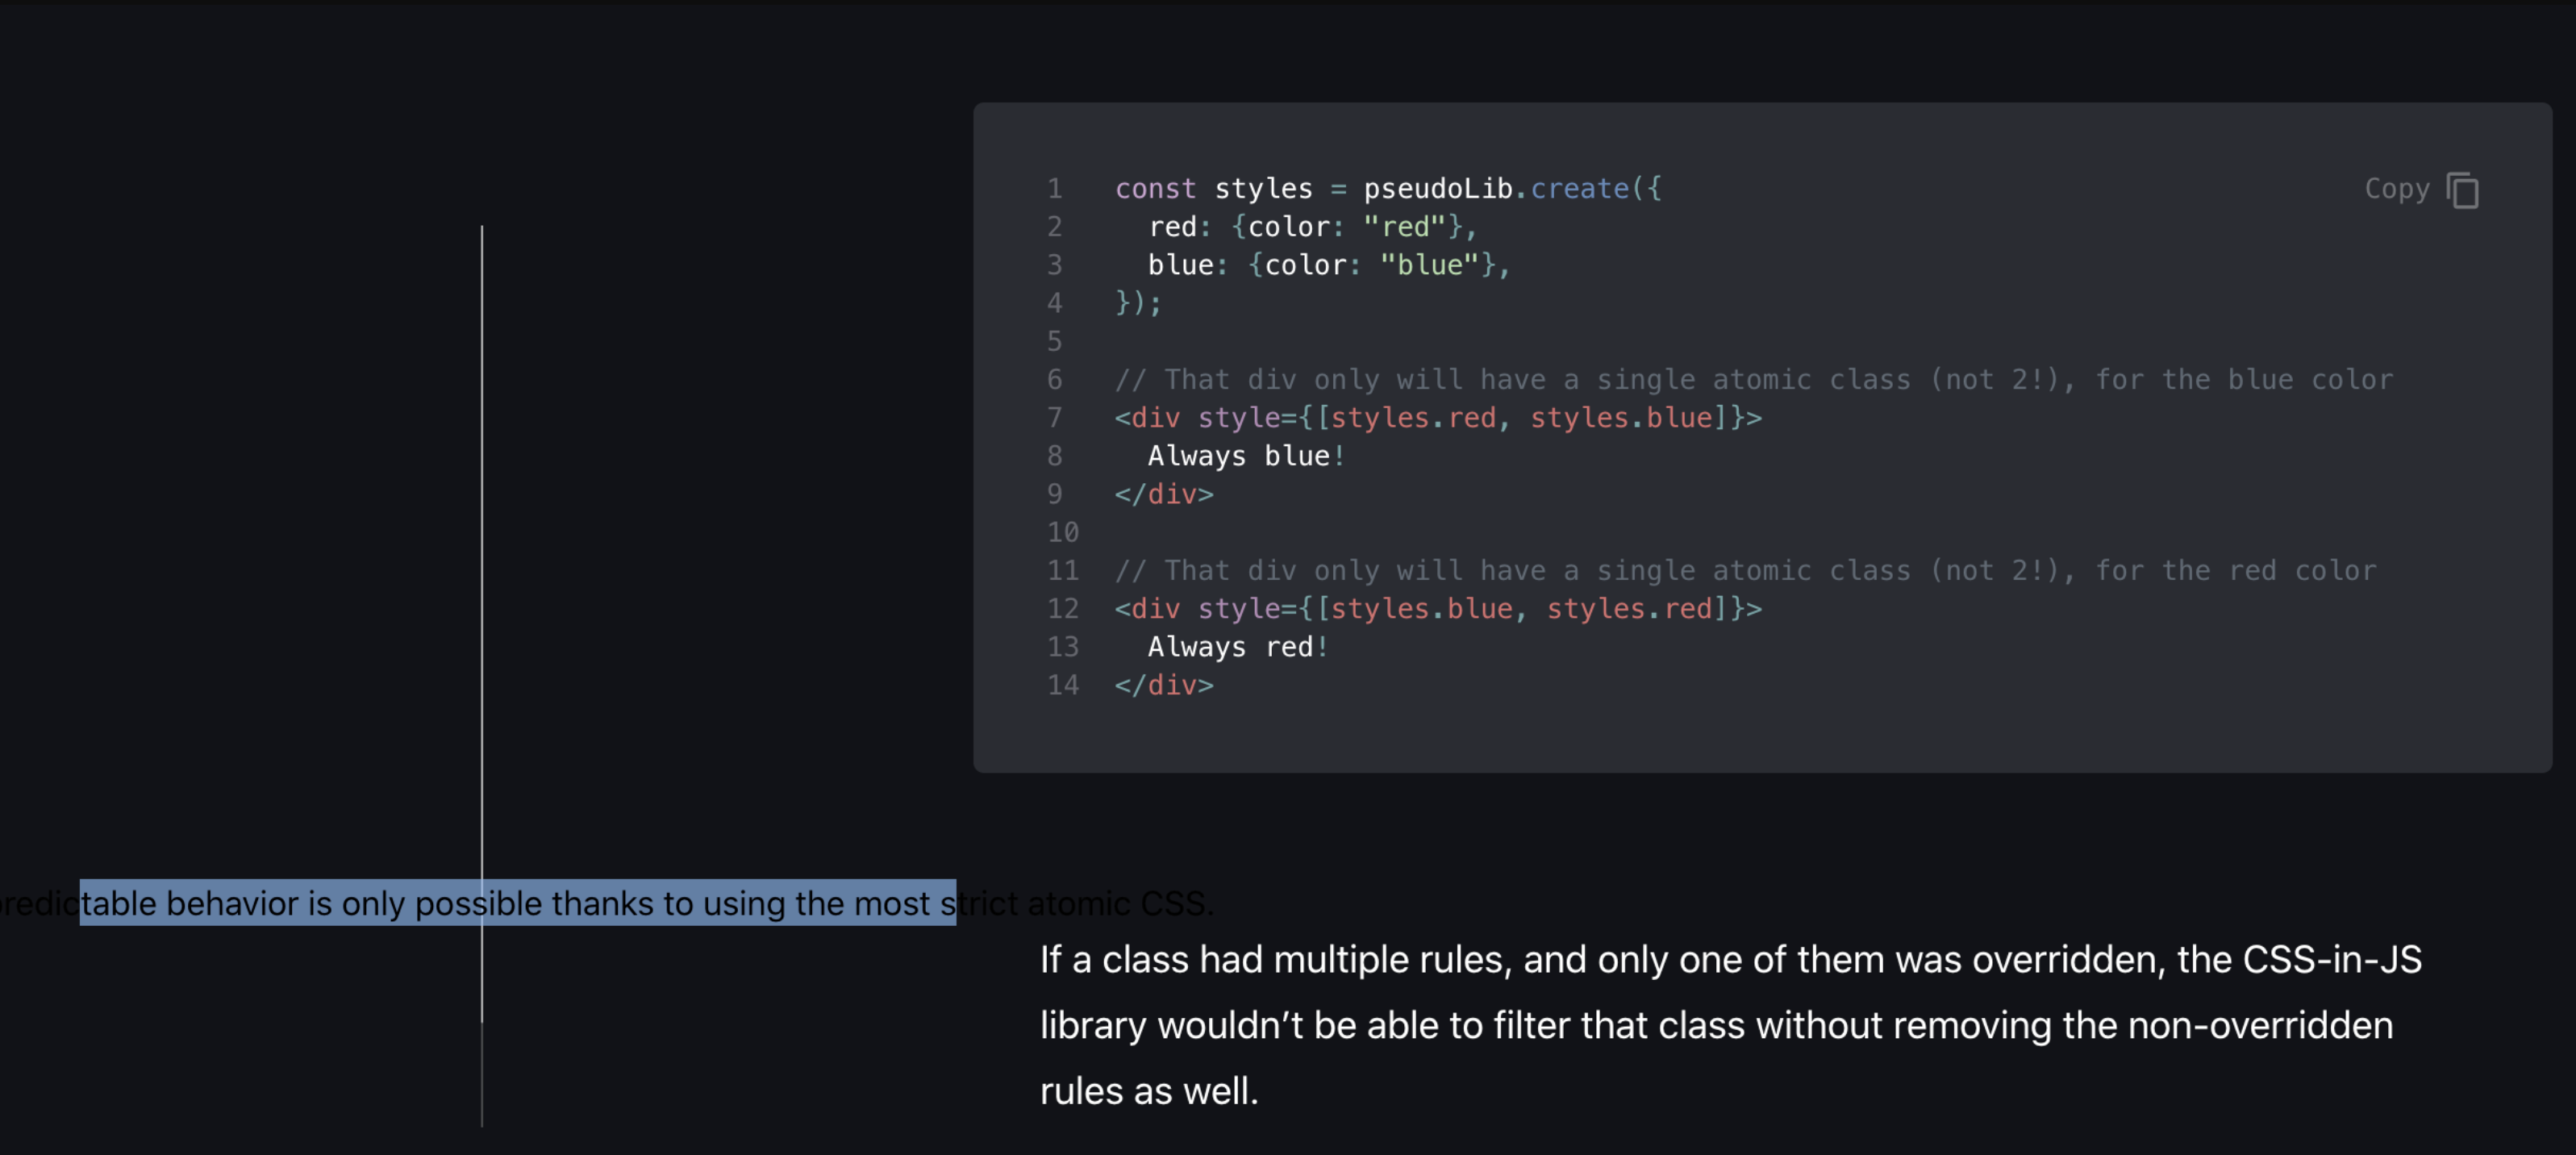Screen dimensions: 2576x1155
Task: Select line number 14 in the gutter
Action: (1062, 685)
